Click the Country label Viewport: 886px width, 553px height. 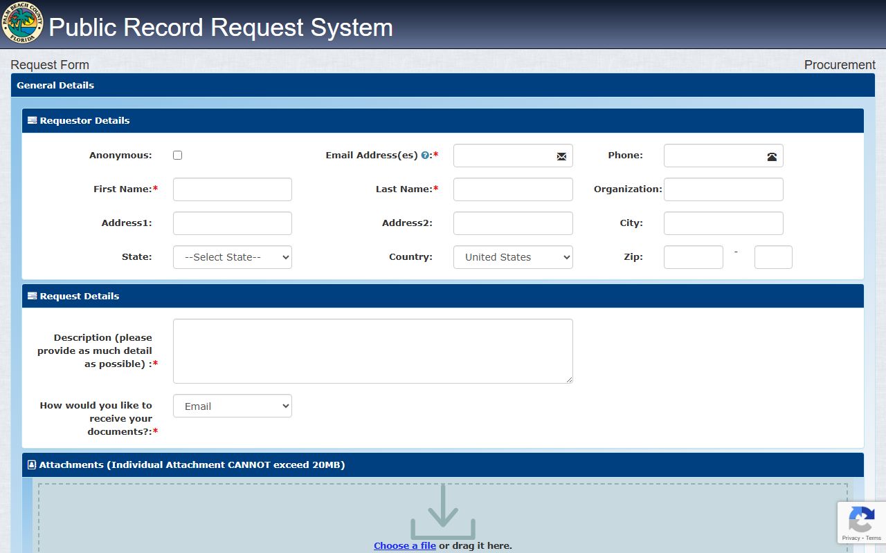410,256
